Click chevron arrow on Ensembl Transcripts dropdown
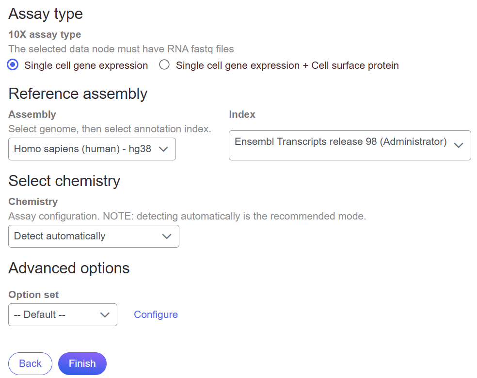 click(x=458, y=145)
